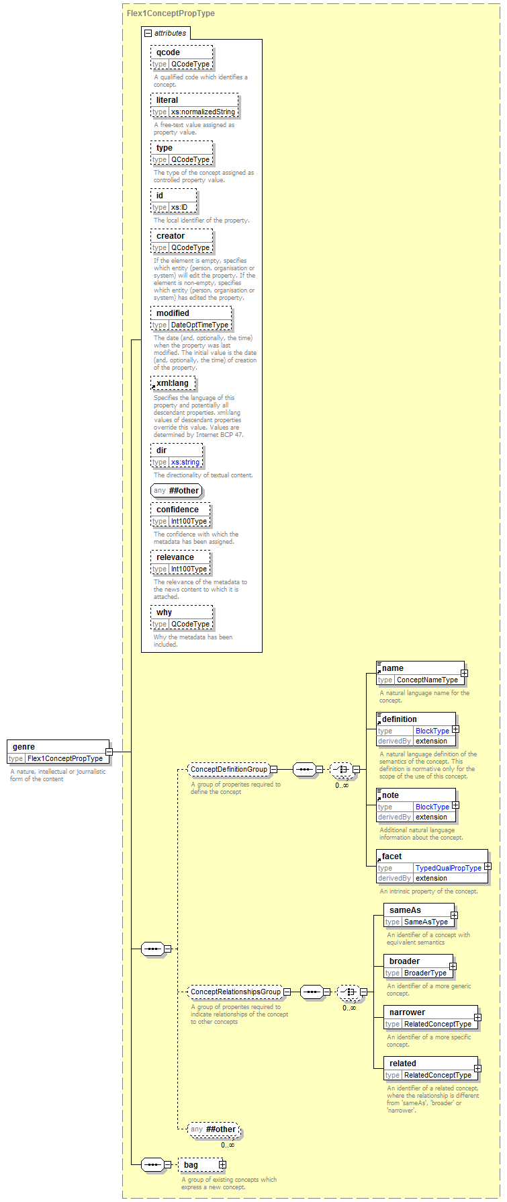The width and height of the screenshot is (507, 1202).
Task: Expand the broader element plus icon
Action: (453, 966)
